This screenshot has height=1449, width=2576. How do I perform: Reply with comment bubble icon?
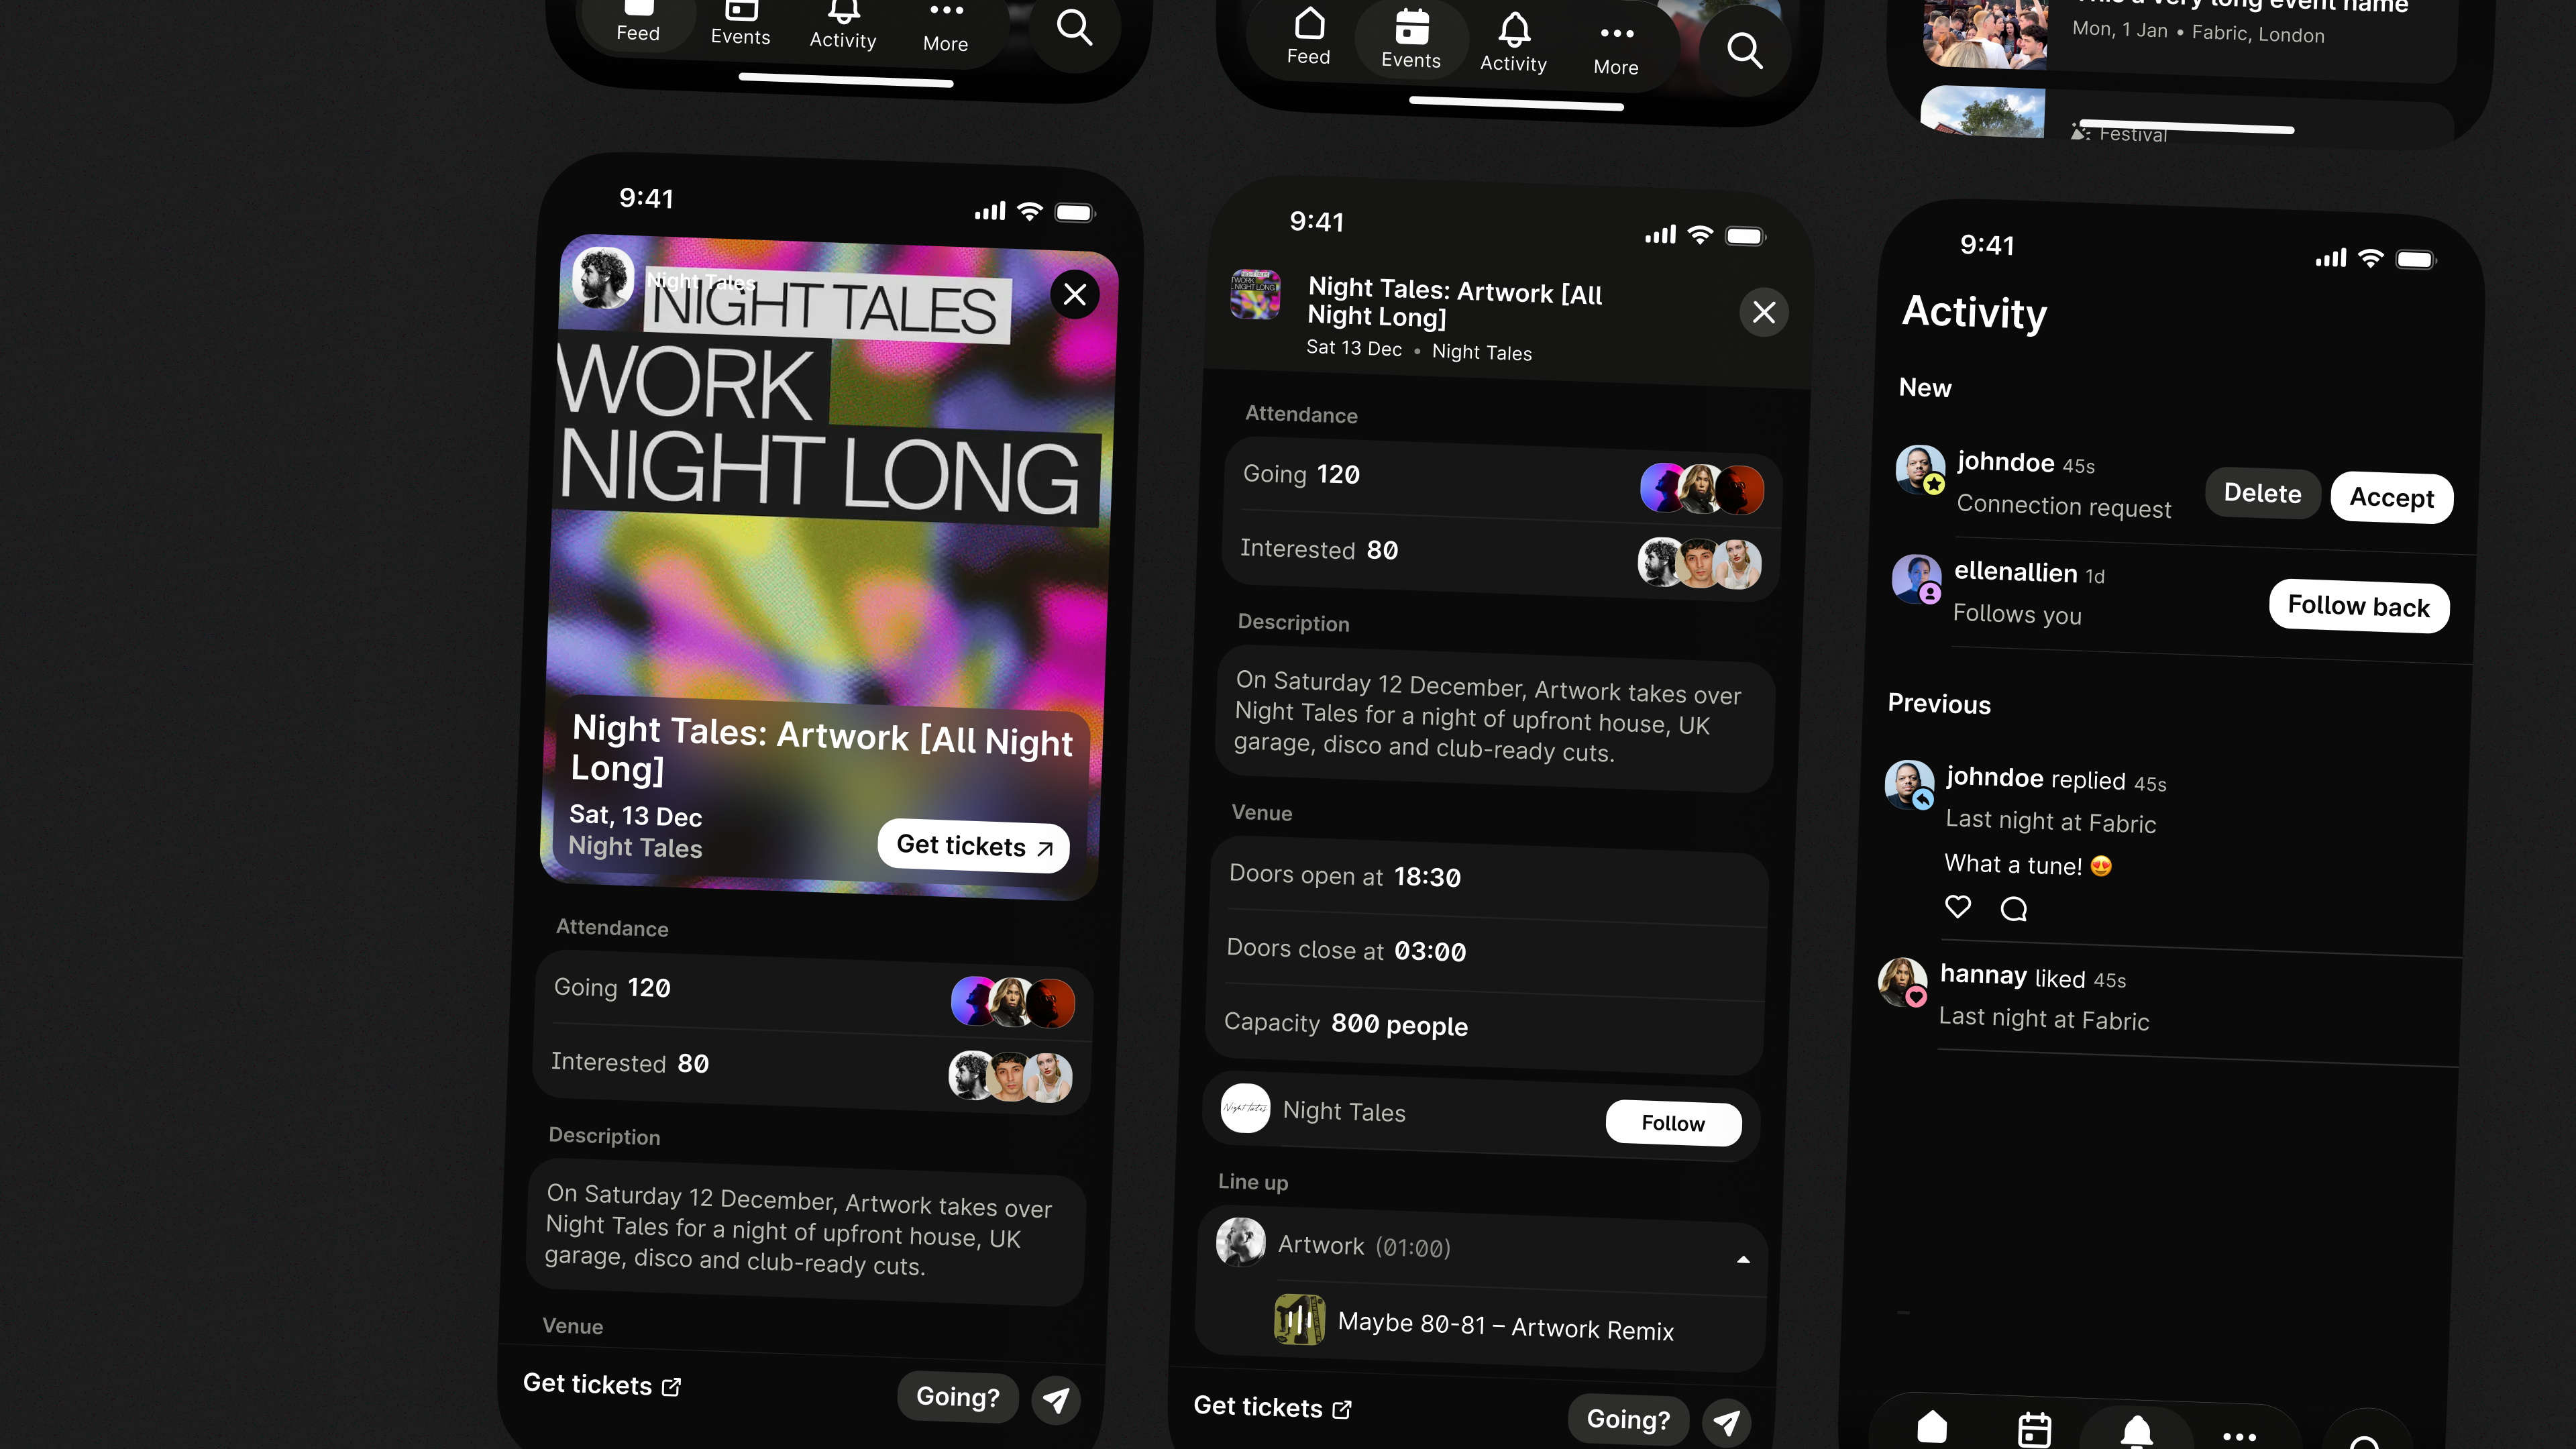click(x=2013, y=908)
